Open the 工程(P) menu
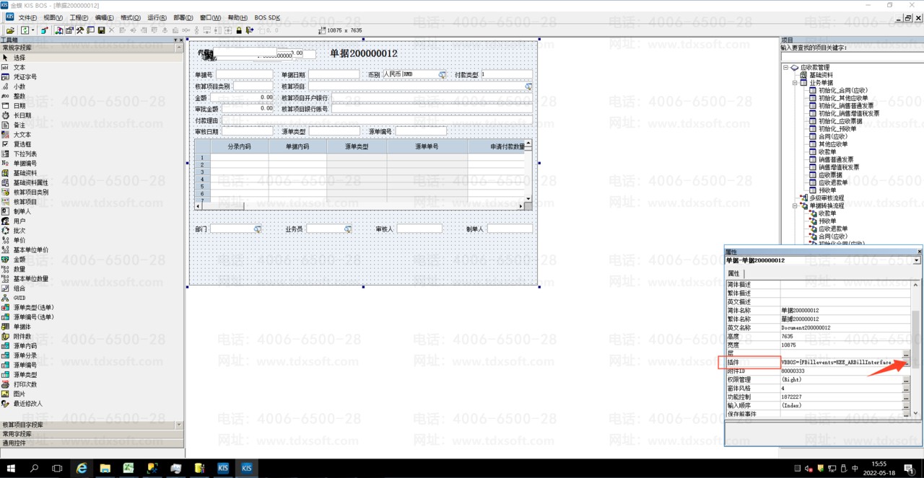The height and width of the screenshot is (478, 924). [79, 17]
